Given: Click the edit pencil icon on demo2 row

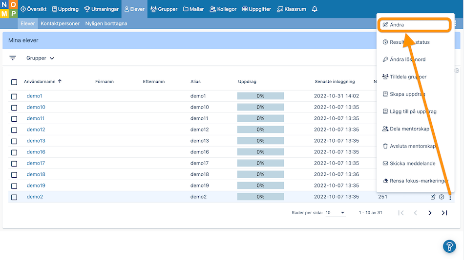Looking at the screenshot, I should click(x=433, y=197).
